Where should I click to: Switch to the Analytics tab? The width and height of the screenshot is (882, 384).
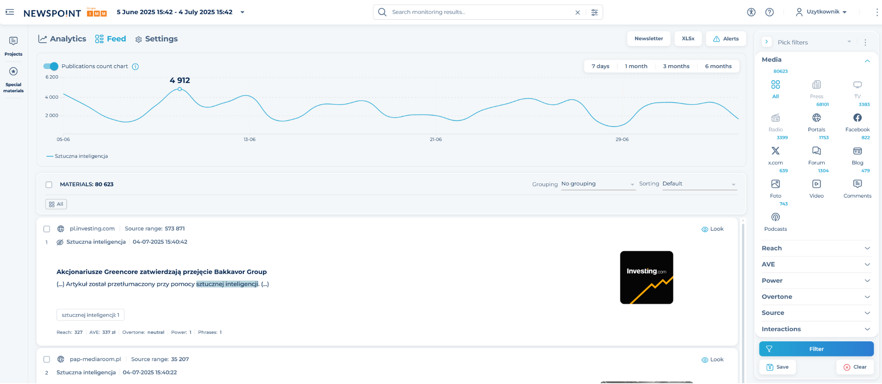tap(62, 39)
